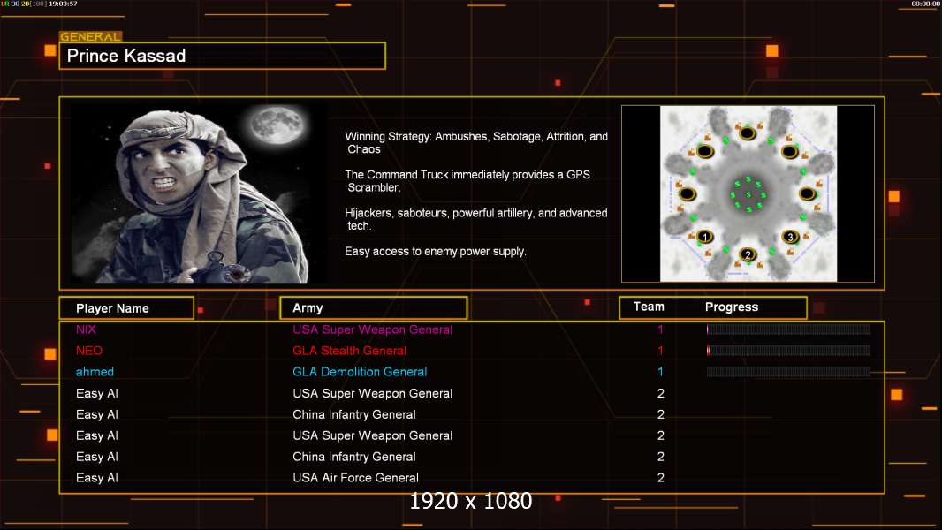Click USA Air Force General army entry
Viewport: 942px width, 530px height.
pos(355,478)
